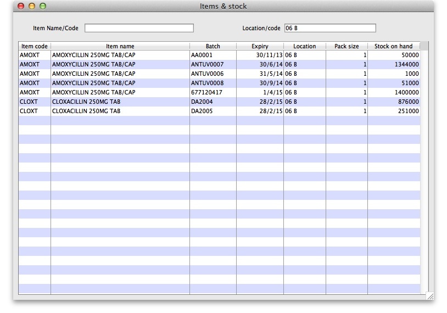
Task: Sort by Item name column header
Action: [x=120, y=46]
